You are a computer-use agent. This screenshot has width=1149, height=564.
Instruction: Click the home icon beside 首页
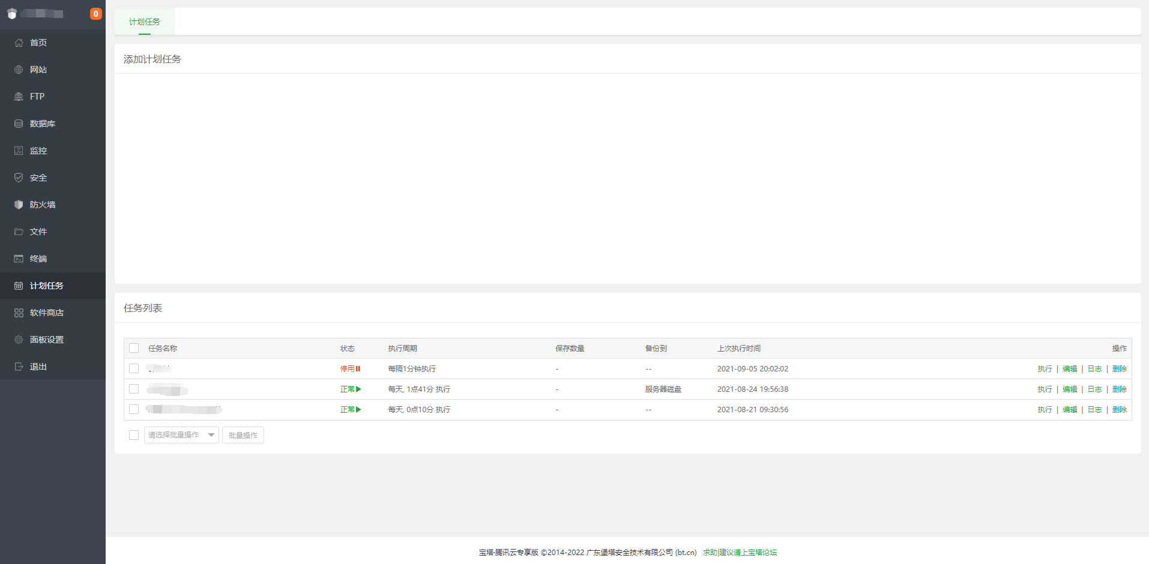(19, 43)
